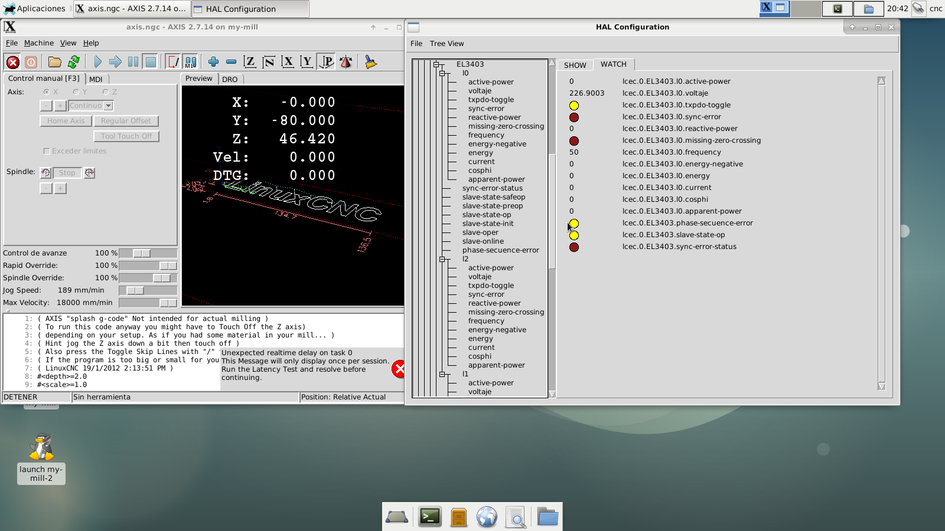Click jog plus button beside Continuo
945x531 pixels.
(x=60, y=106)
